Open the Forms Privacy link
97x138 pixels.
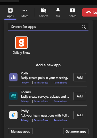click(25, 102)
